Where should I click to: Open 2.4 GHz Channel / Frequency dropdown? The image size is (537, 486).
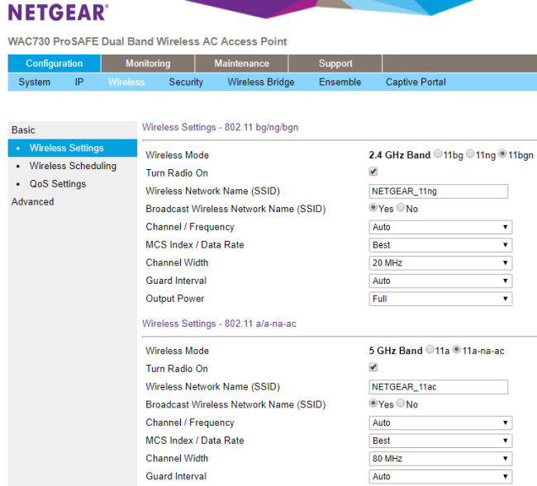click(x=440, y=227)
